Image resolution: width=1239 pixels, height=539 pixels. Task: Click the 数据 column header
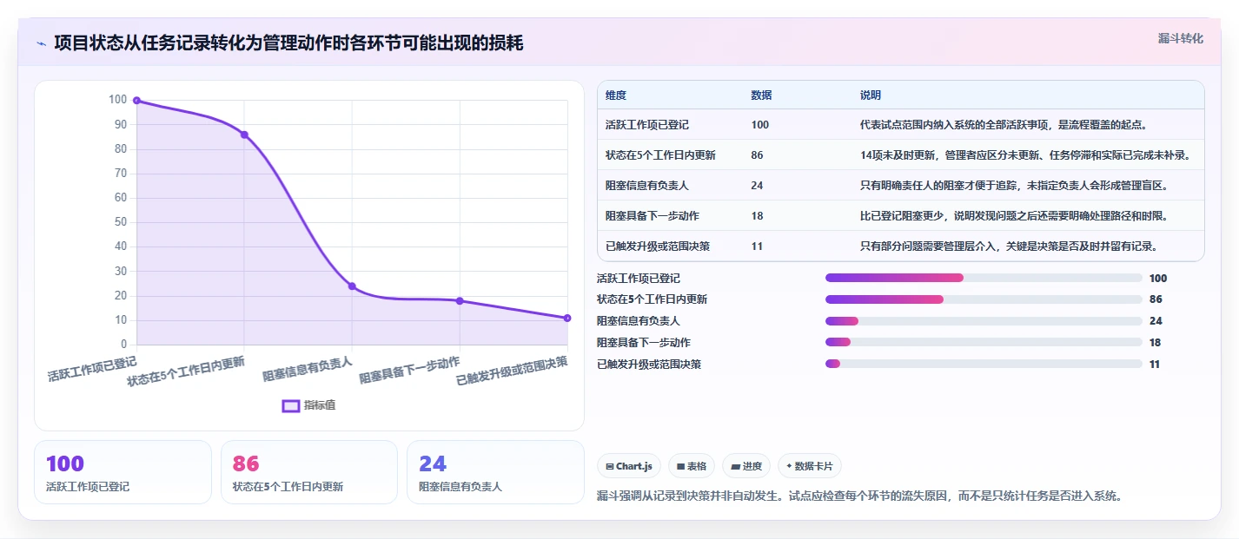coord(762,95)
